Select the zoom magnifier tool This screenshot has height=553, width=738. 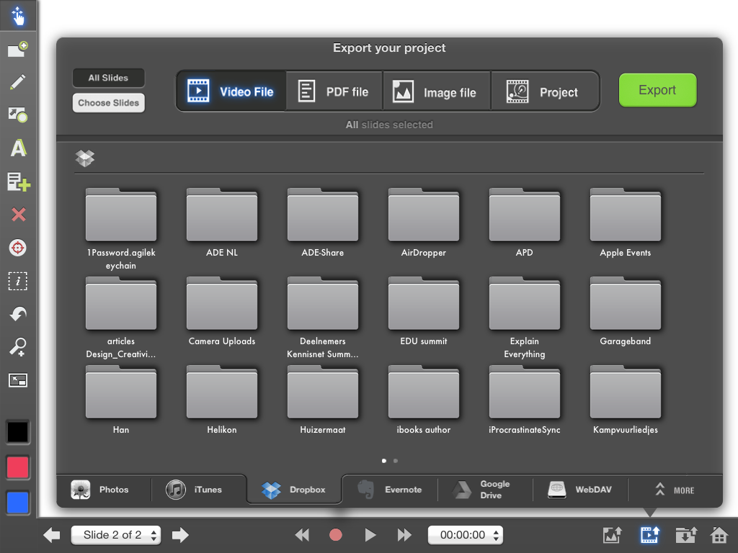18,348
